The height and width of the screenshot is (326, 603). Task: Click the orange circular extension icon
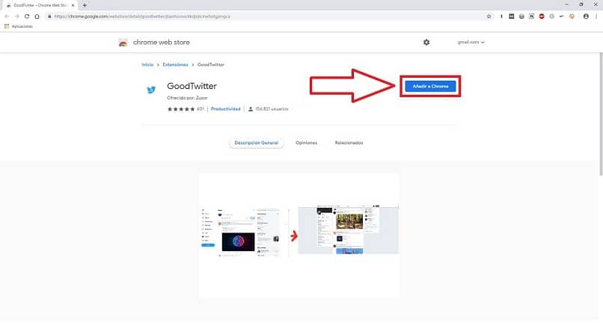pyautogui.click(x=572, y=16)
